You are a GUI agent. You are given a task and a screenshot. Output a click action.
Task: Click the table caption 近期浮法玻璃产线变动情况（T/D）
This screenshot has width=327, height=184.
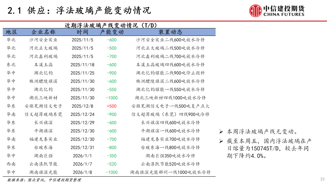click(111, 25)
